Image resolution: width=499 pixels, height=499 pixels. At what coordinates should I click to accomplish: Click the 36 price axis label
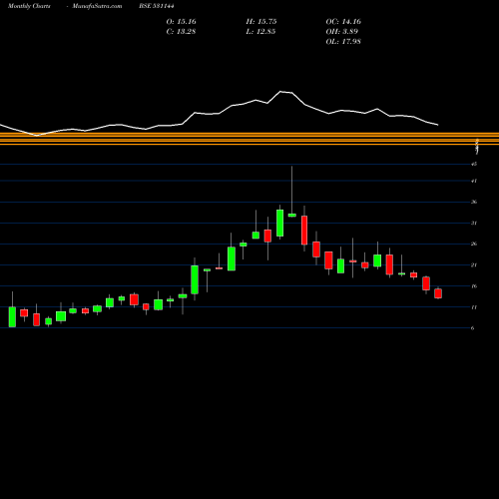click(474, 202)
